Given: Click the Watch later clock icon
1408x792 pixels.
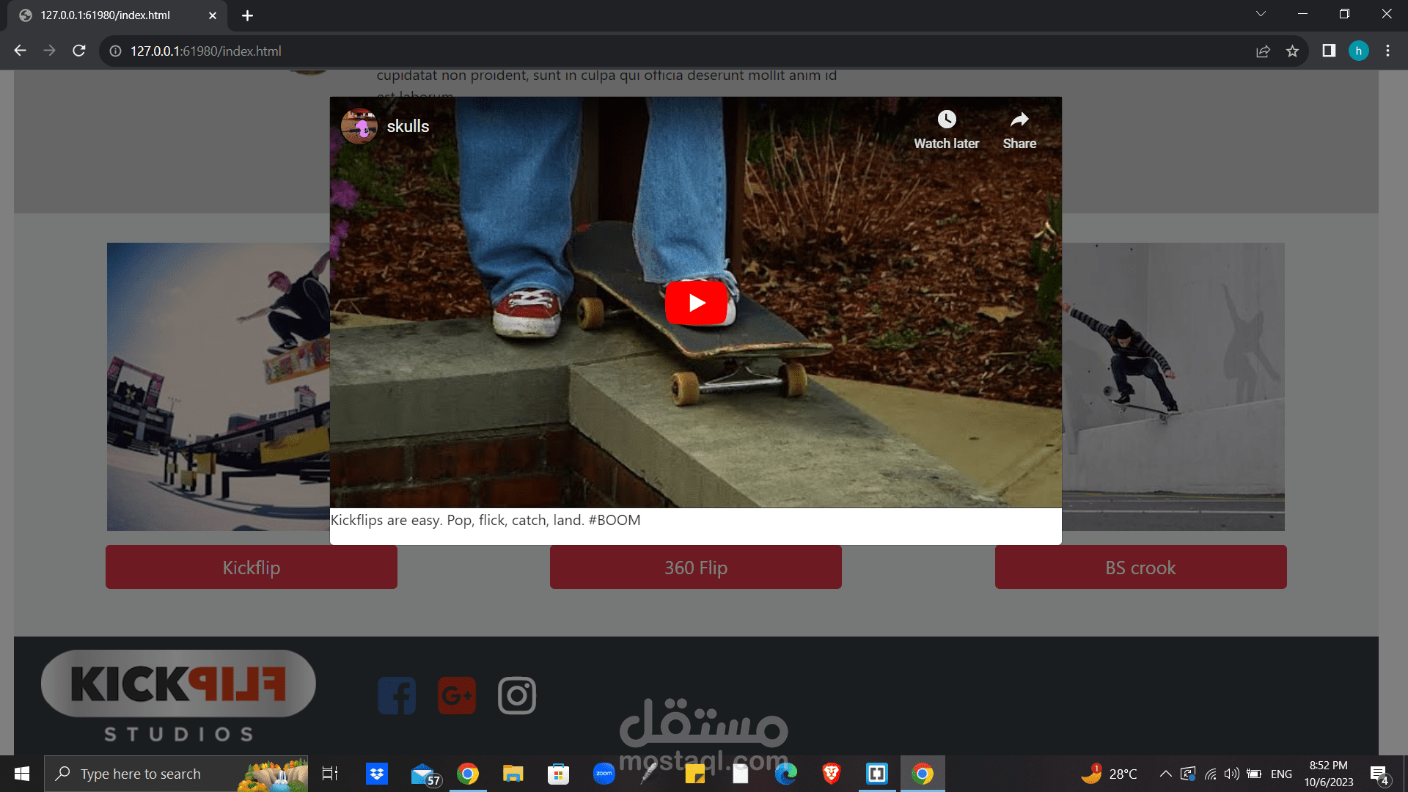Looking at the screenshot, I should pyautogui.click(x=946, y=120).
